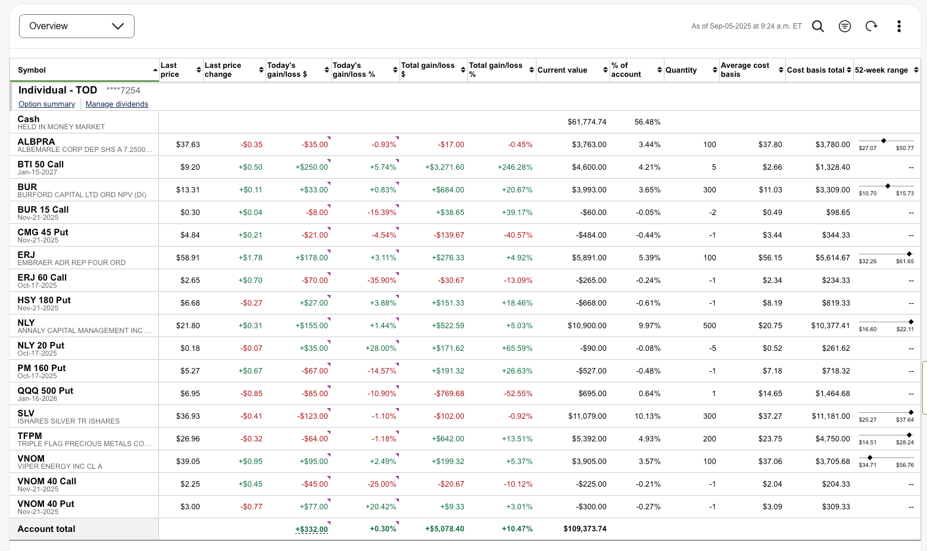Select the NLY stock symbol

[26, 323]
